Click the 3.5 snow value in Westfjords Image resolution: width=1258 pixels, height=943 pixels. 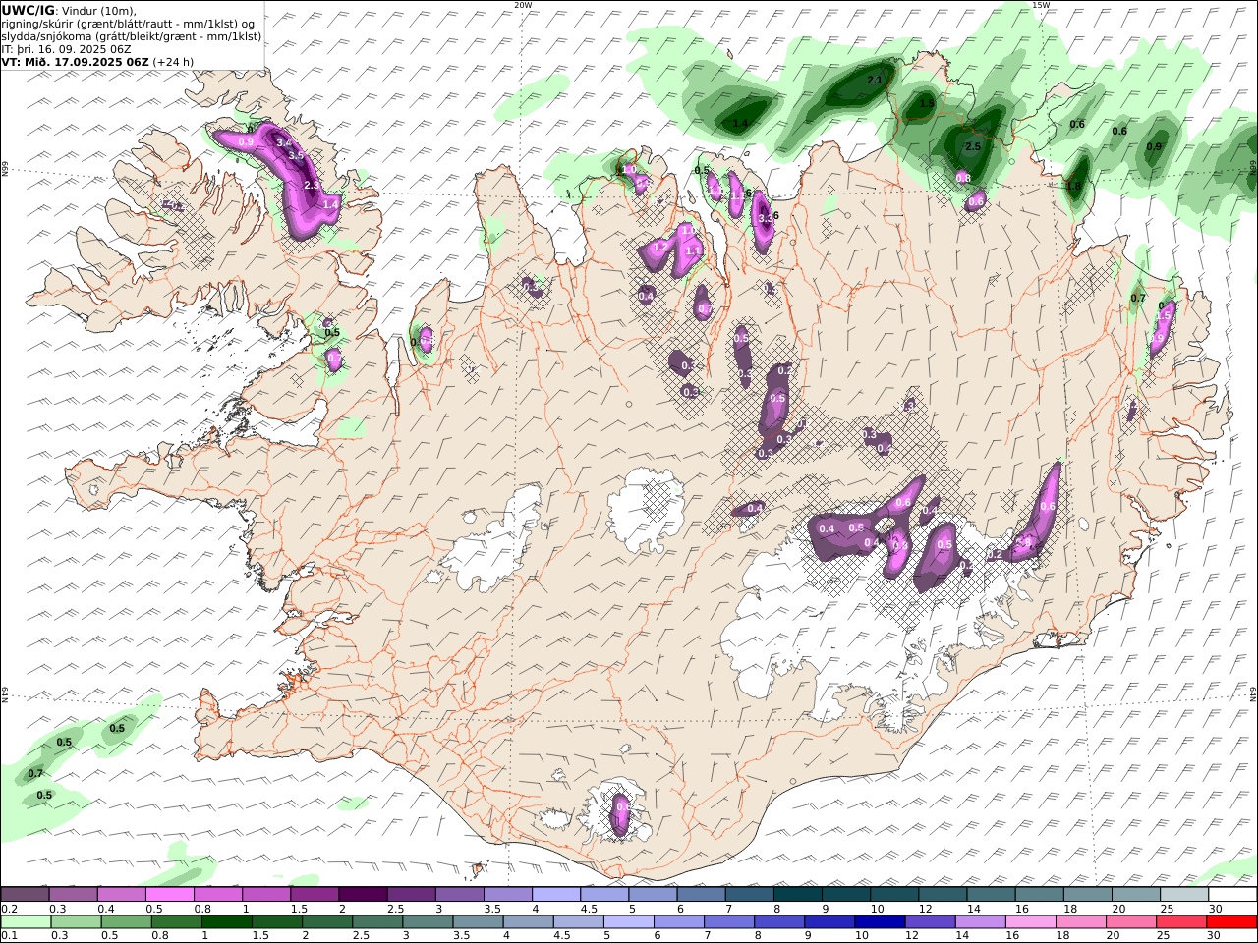296,156
